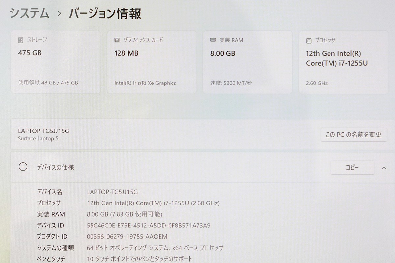Click the breadcrumb arrow after システム
Screen dimensions: 395x263
(x=59, y=14)
